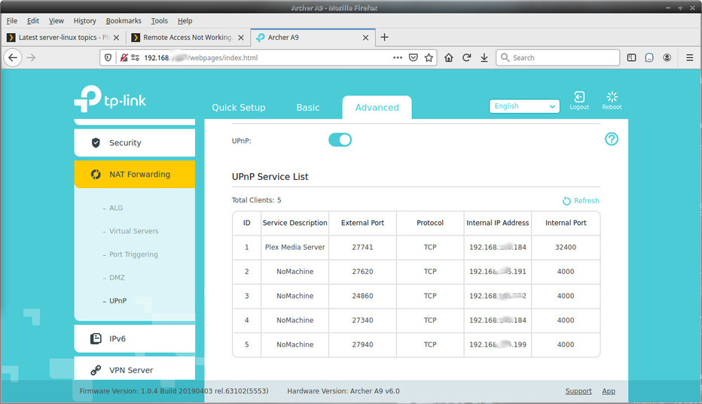Image resolution: width=702 pixels, height=404 pixels.
Task: Select the UPnP submenu item
Action: coord(118,301)
